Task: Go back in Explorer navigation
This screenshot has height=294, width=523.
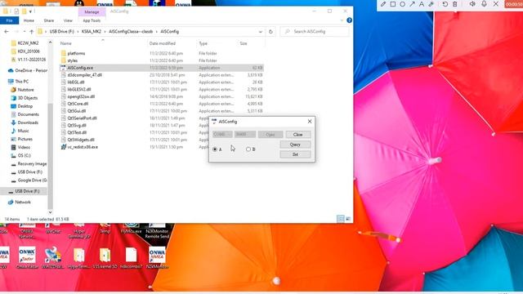Action: [7, 32]
